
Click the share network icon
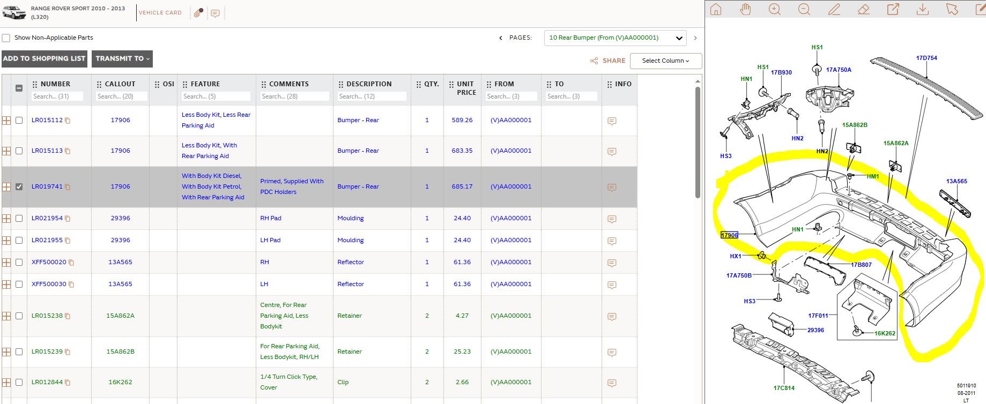594,61
